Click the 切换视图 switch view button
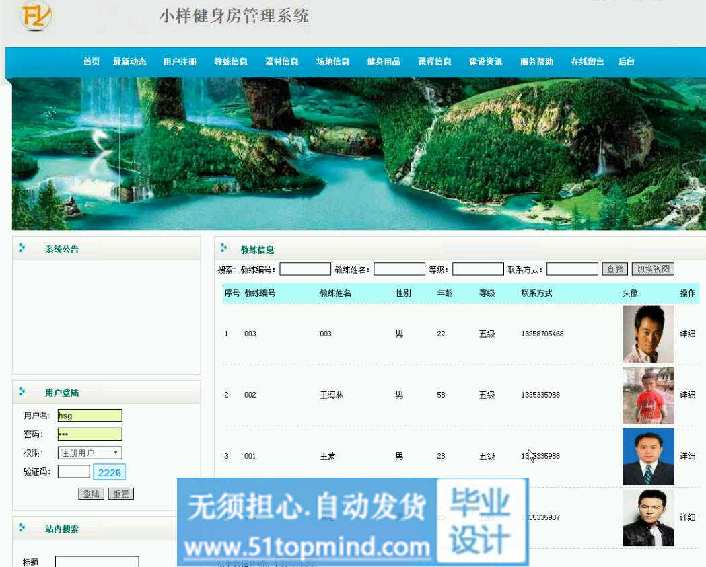 pos(653,269)
